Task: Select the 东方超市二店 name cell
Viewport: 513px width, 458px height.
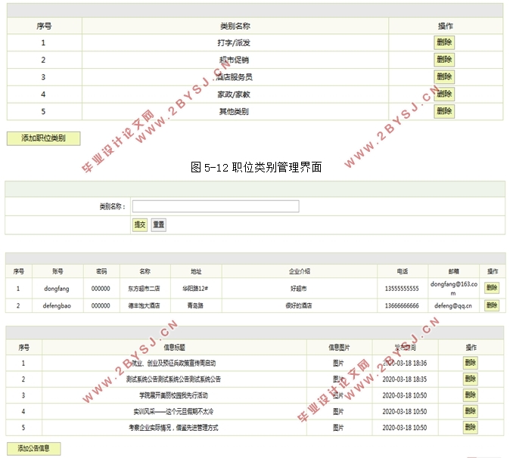Action: (x=144, y=289)
